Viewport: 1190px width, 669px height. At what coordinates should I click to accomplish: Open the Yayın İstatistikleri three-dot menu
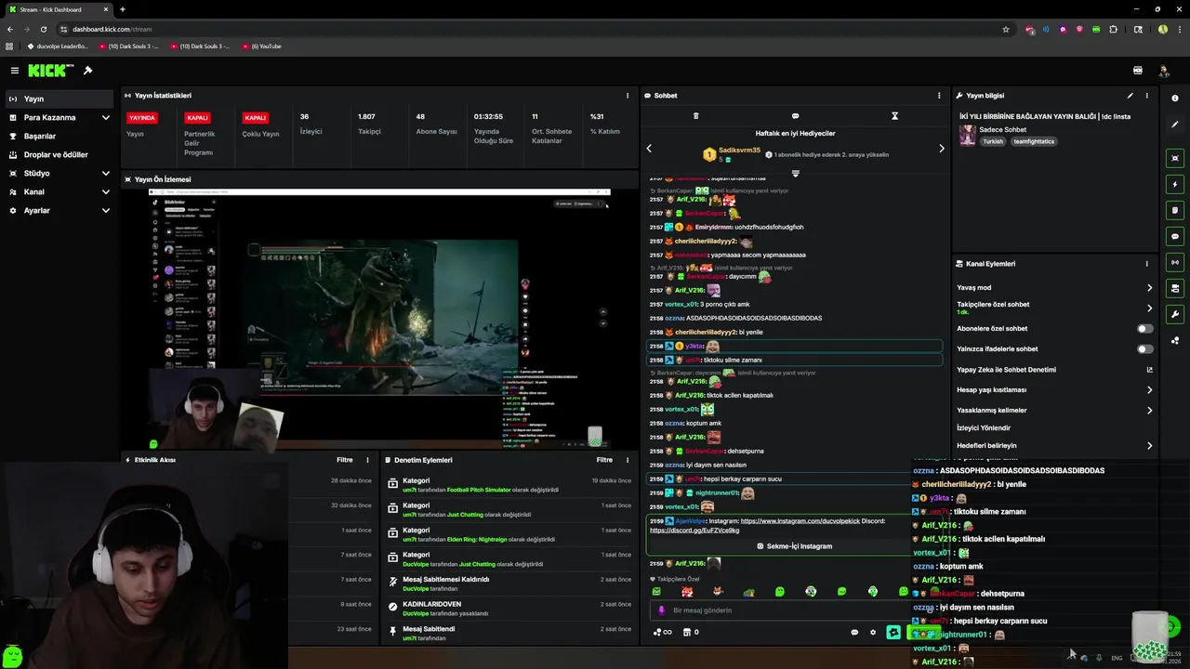click(628, 96)
